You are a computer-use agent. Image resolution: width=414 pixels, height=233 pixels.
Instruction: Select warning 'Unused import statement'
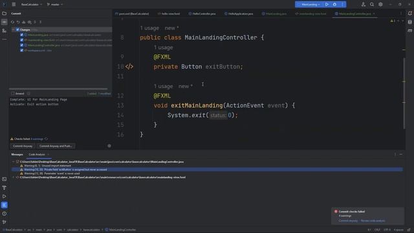tap(47, 166)
